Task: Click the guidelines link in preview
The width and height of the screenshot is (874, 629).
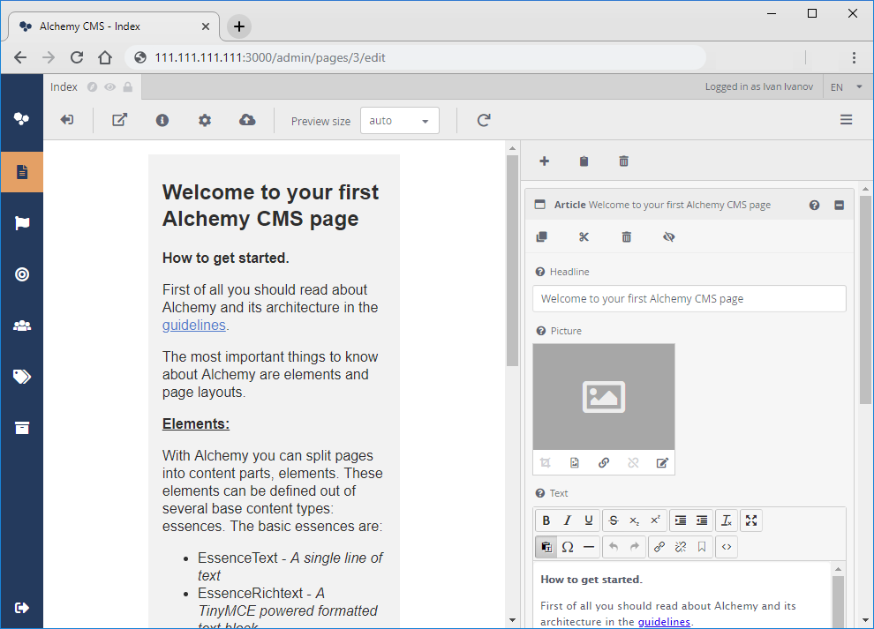Action: pos(194,325)
